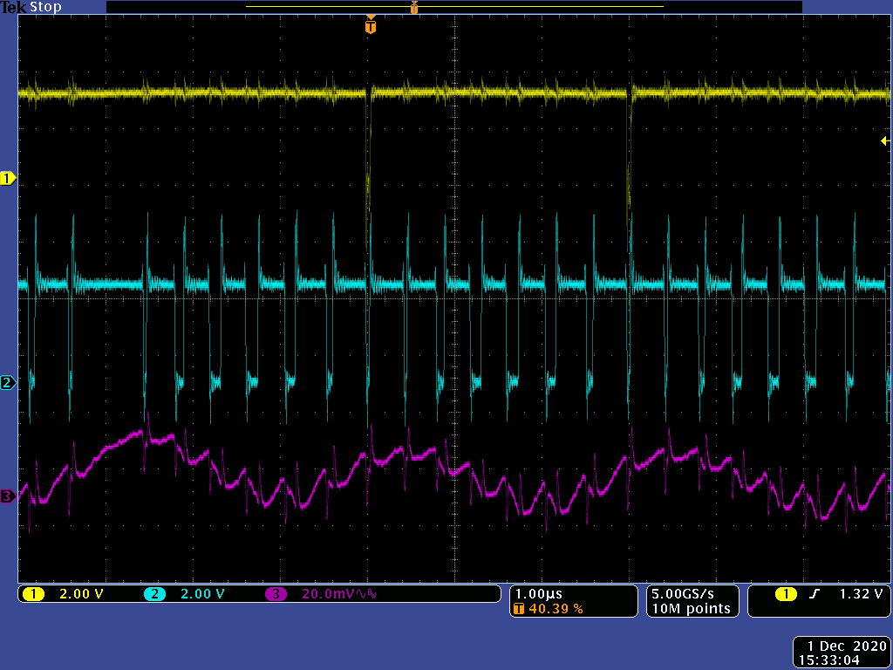Click the 1.32 V trigger level readout
This screenshot has height=670, width=893.
click(861, 593)
